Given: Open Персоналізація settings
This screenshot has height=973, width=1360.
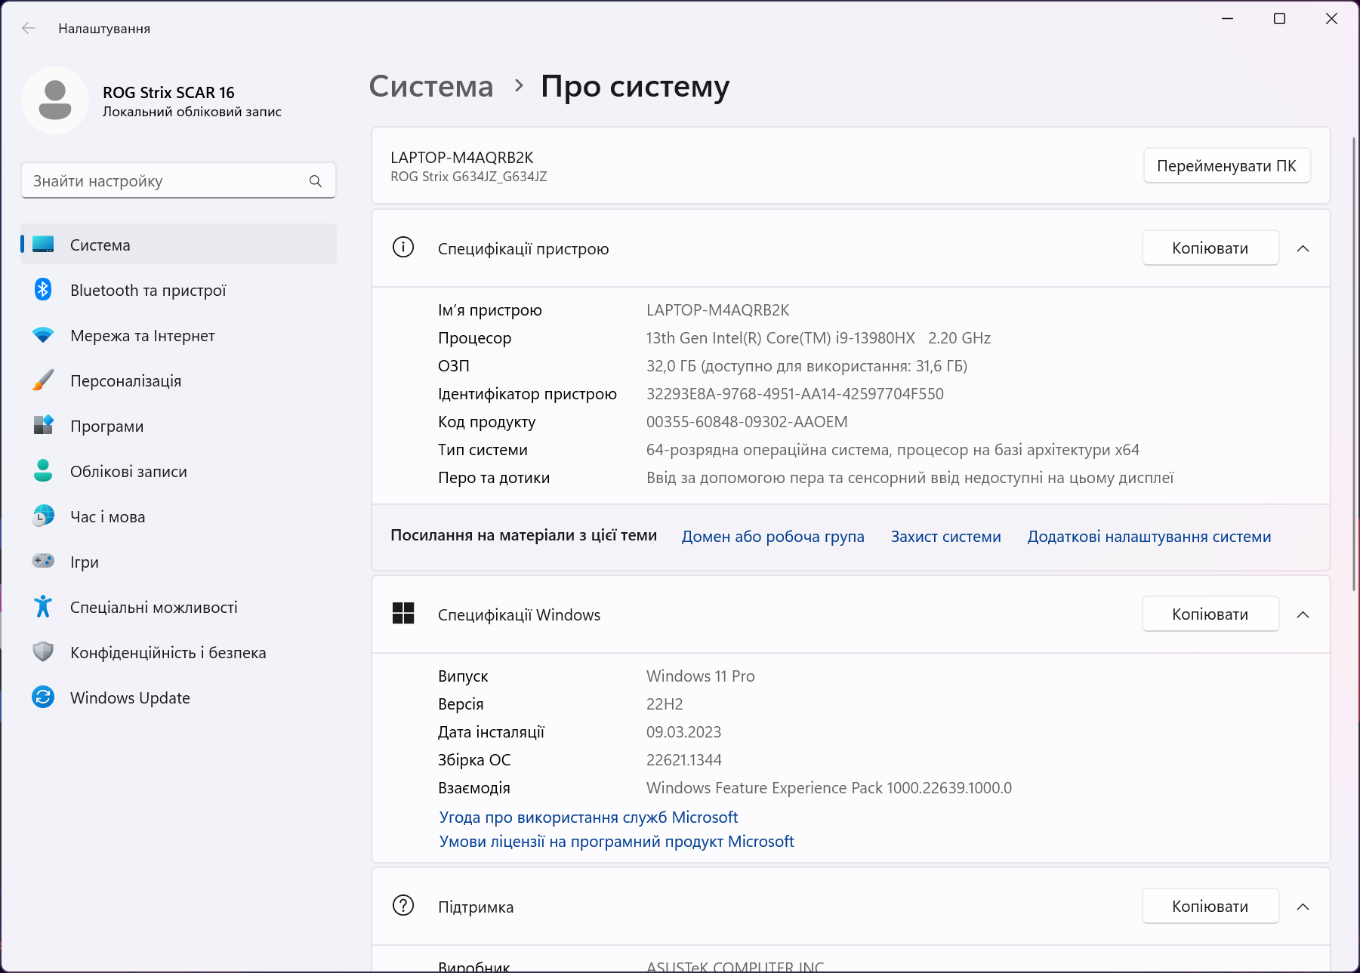Looking at the screenshot, I should (178, 380).
